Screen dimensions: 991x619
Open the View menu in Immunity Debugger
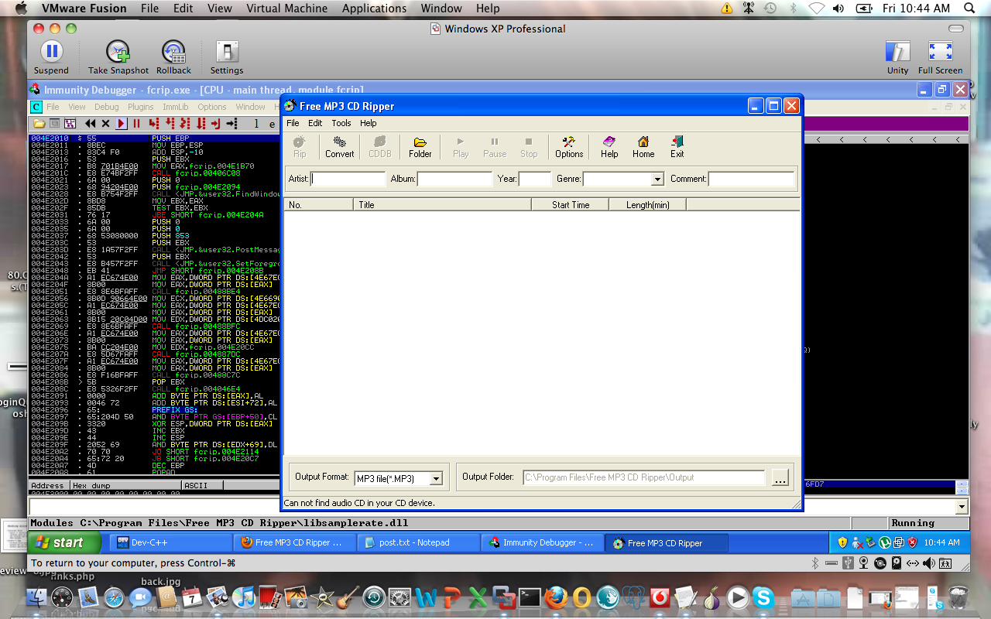click(x=77, y=107)
